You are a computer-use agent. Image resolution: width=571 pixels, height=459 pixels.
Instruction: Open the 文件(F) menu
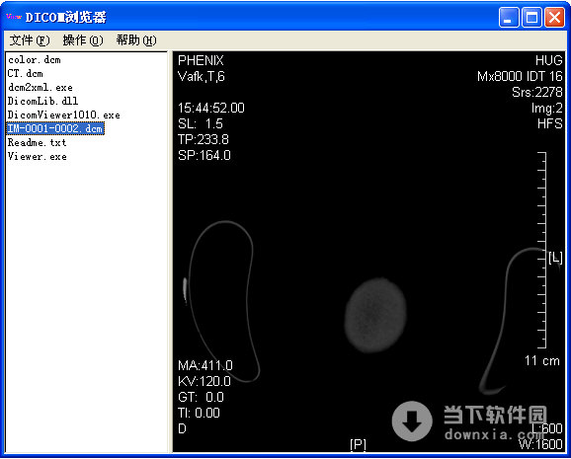(x=30, y=40)
